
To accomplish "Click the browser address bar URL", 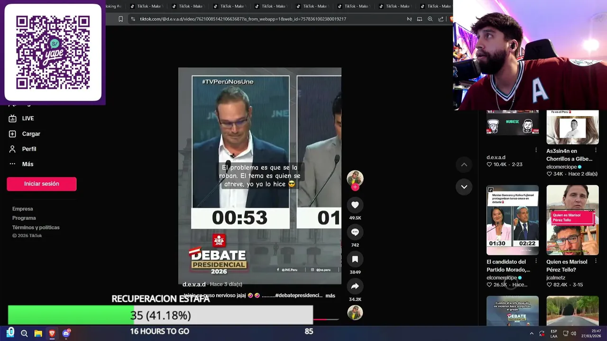I will click(243, 19).
